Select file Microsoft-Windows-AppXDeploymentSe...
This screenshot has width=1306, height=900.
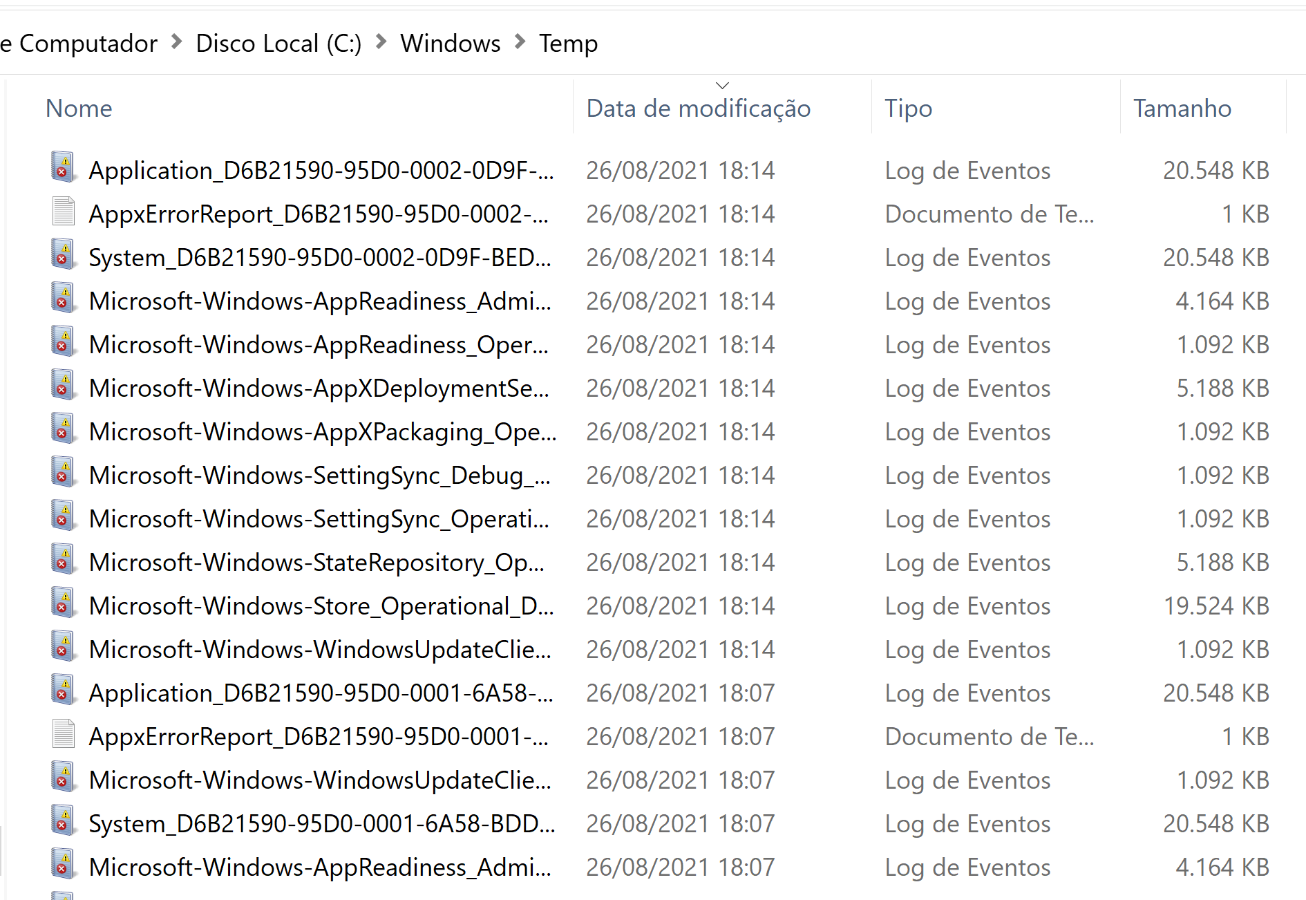(319, 388)
